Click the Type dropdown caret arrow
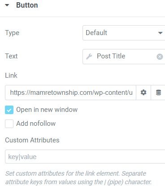The width and height of the screenshot is (165, 186). (x=160, y=33)
